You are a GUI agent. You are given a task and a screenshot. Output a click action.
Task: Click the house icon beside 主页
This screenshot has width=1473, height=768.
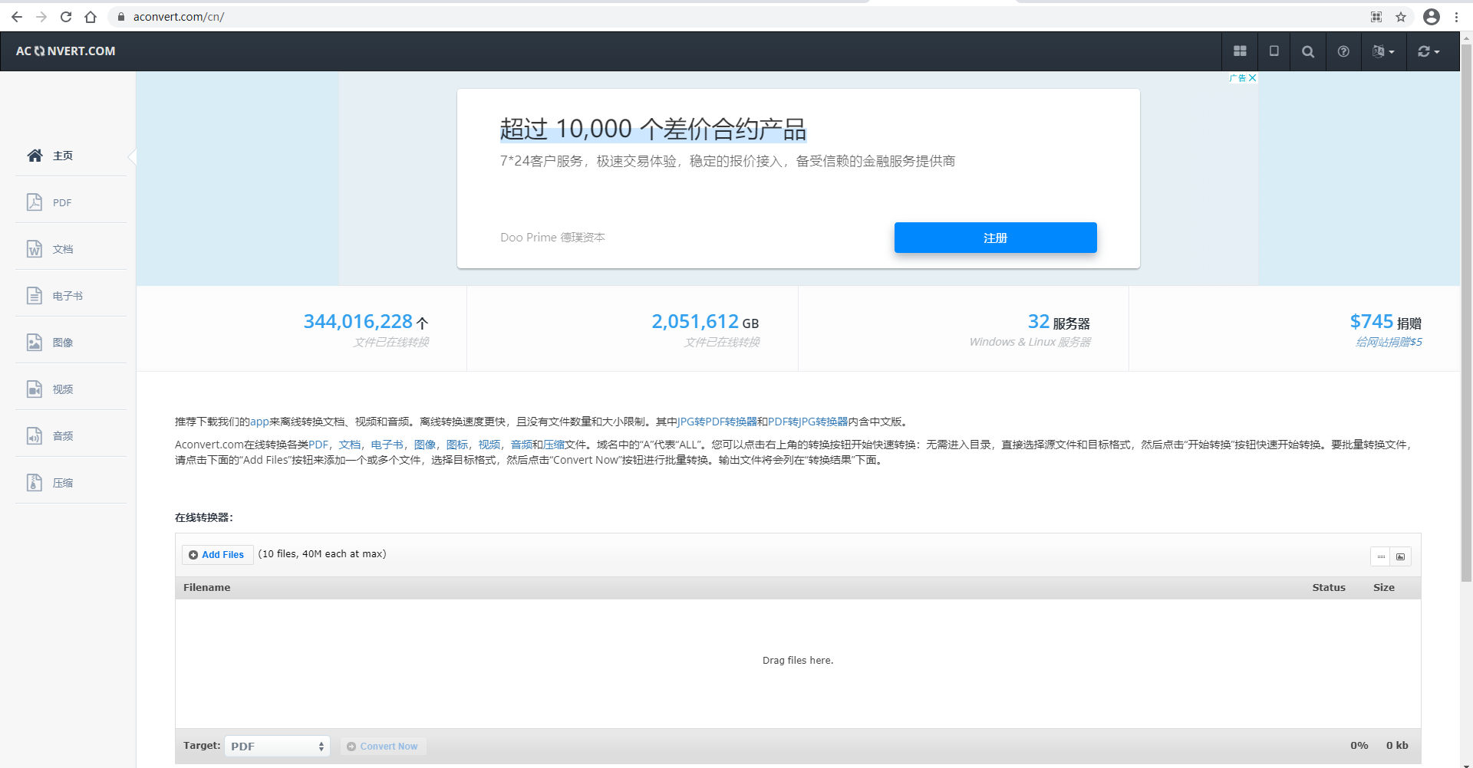pos(35,156)
